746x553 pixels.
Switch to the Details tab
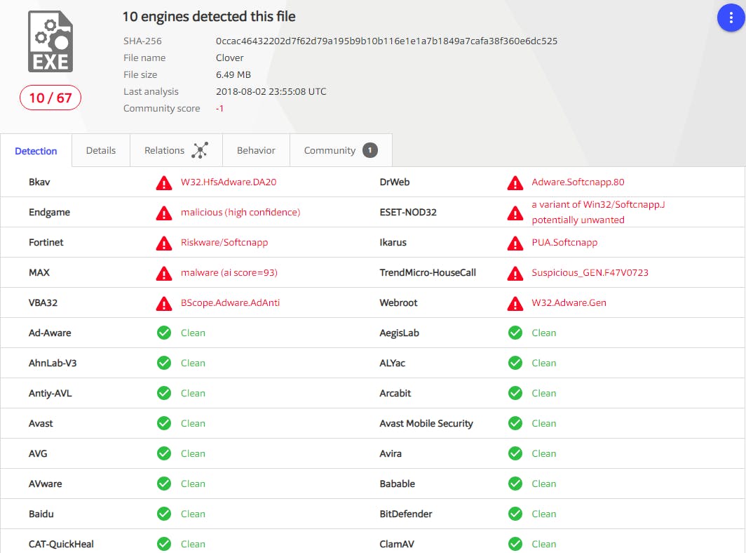[101, 150]
